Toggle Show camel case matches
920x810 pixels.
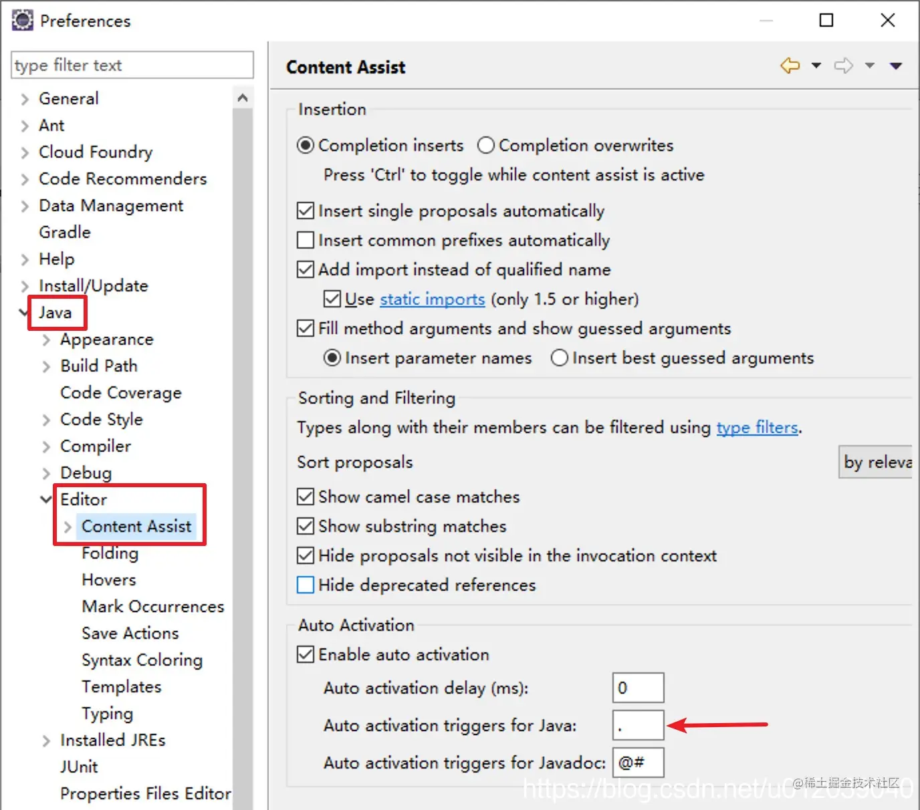click(306, 497)
